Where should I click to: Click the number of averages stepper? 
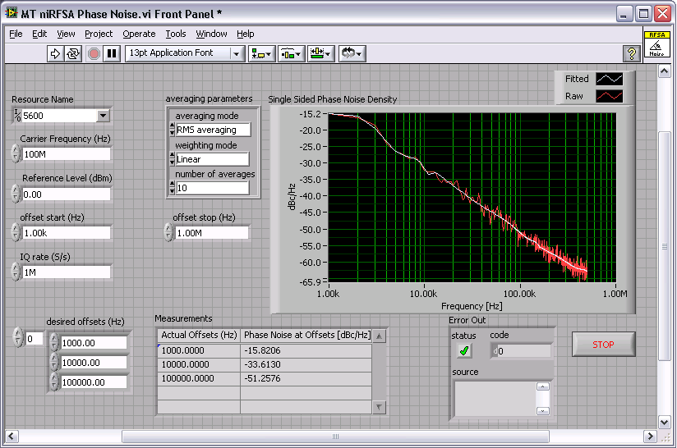coord(173,188)
